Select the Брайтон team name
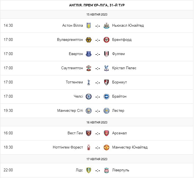Screen dimensions: 194x178 [119, 97]
